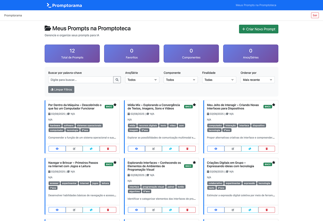Image resolution: width=323 pixels, height=221 pixels.
Task: Delete the 'Meu Jeito de Interagir' prompt
Action: [266, 149]
